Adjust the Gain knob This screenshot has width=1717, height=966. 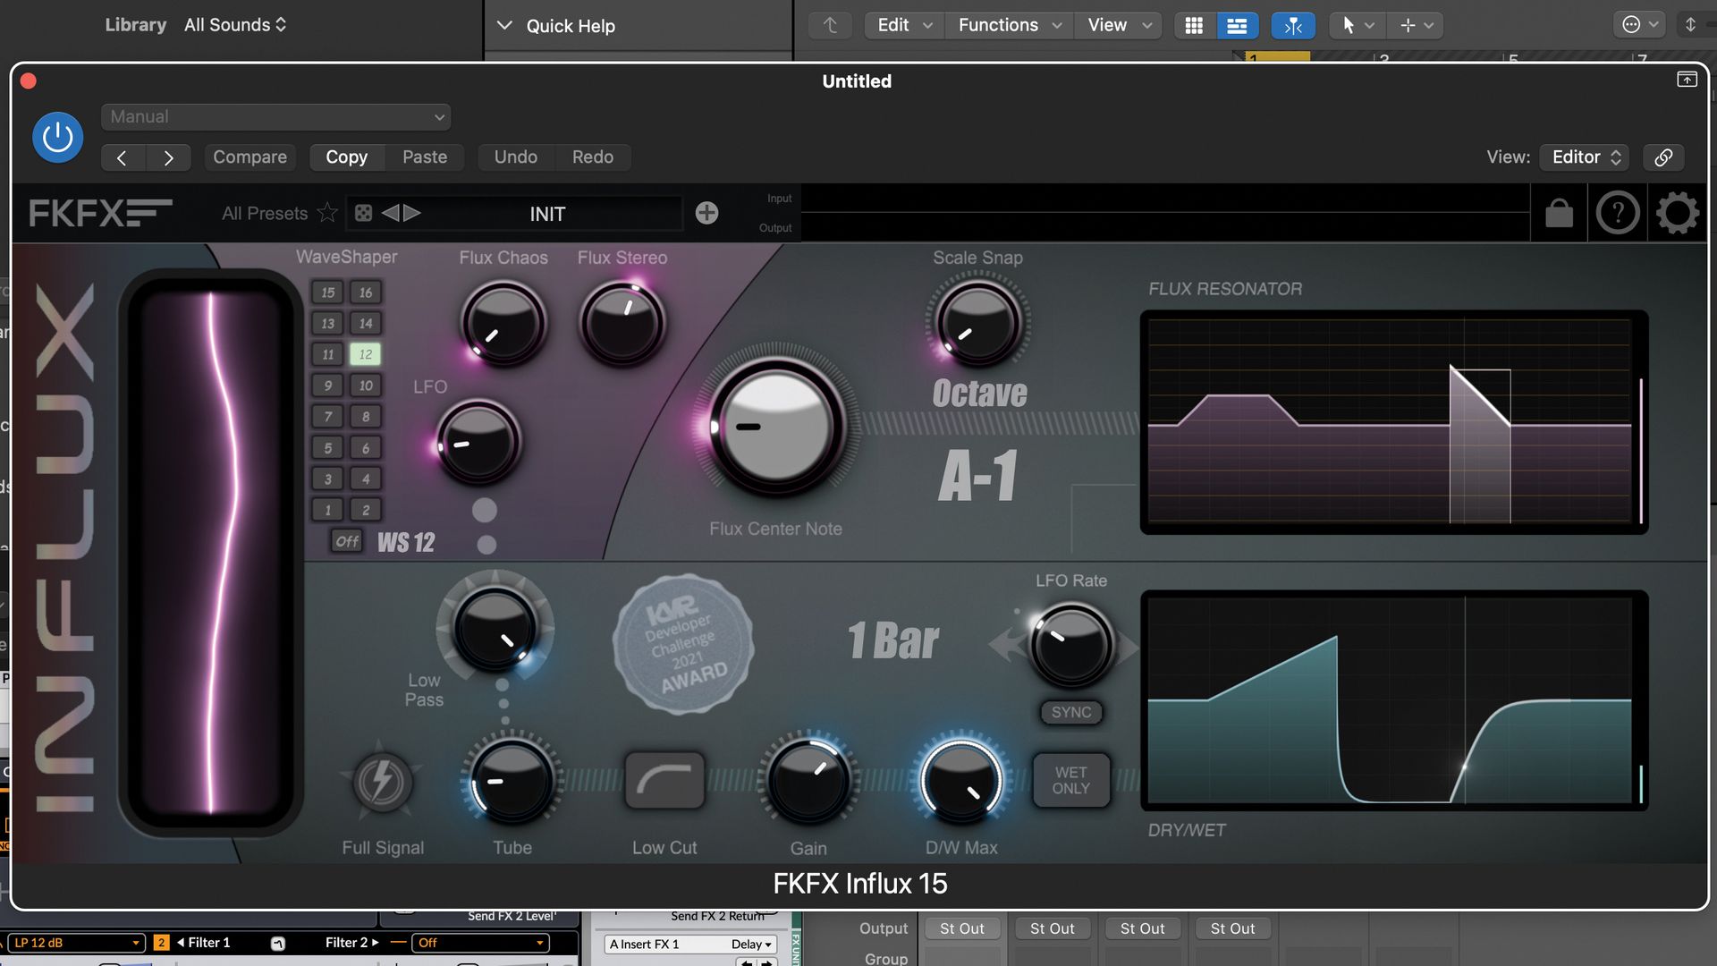pos(808,780)
